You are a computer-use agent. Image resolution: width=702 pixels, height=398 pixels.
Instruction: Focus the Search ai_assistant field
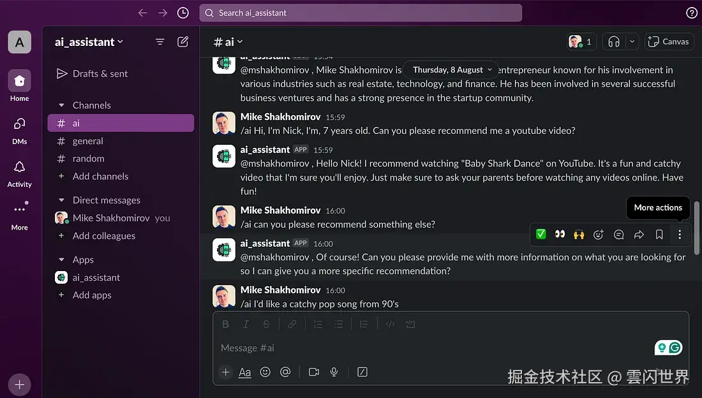[361, 13]
